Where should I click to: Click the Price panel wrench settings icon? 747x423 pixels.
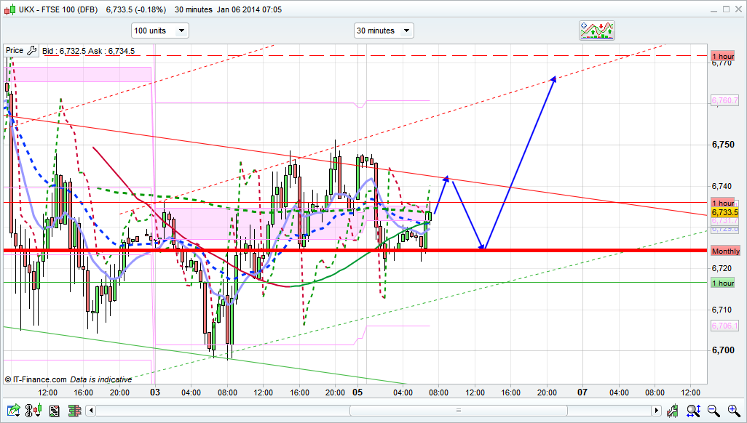(x=31, y=51)
